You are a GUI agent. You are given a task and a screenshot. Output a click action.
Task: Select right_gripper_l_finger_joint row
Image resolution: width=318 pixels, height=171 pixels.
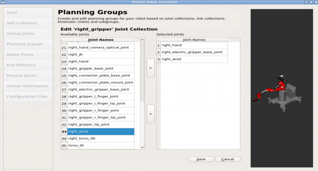(x=101, y=96)
